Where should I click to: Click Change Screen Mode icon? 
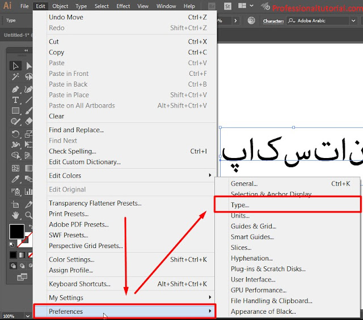click(22, 277)
